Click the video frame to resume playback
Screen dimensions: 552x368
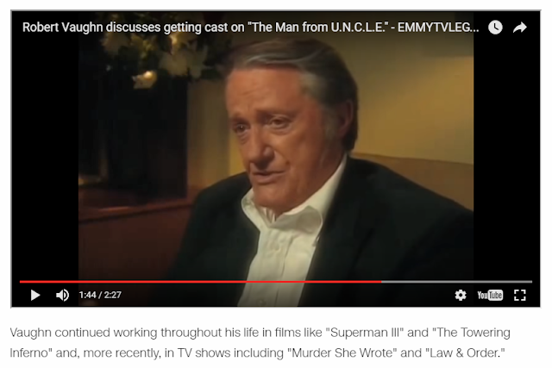[x=276, y=155]
